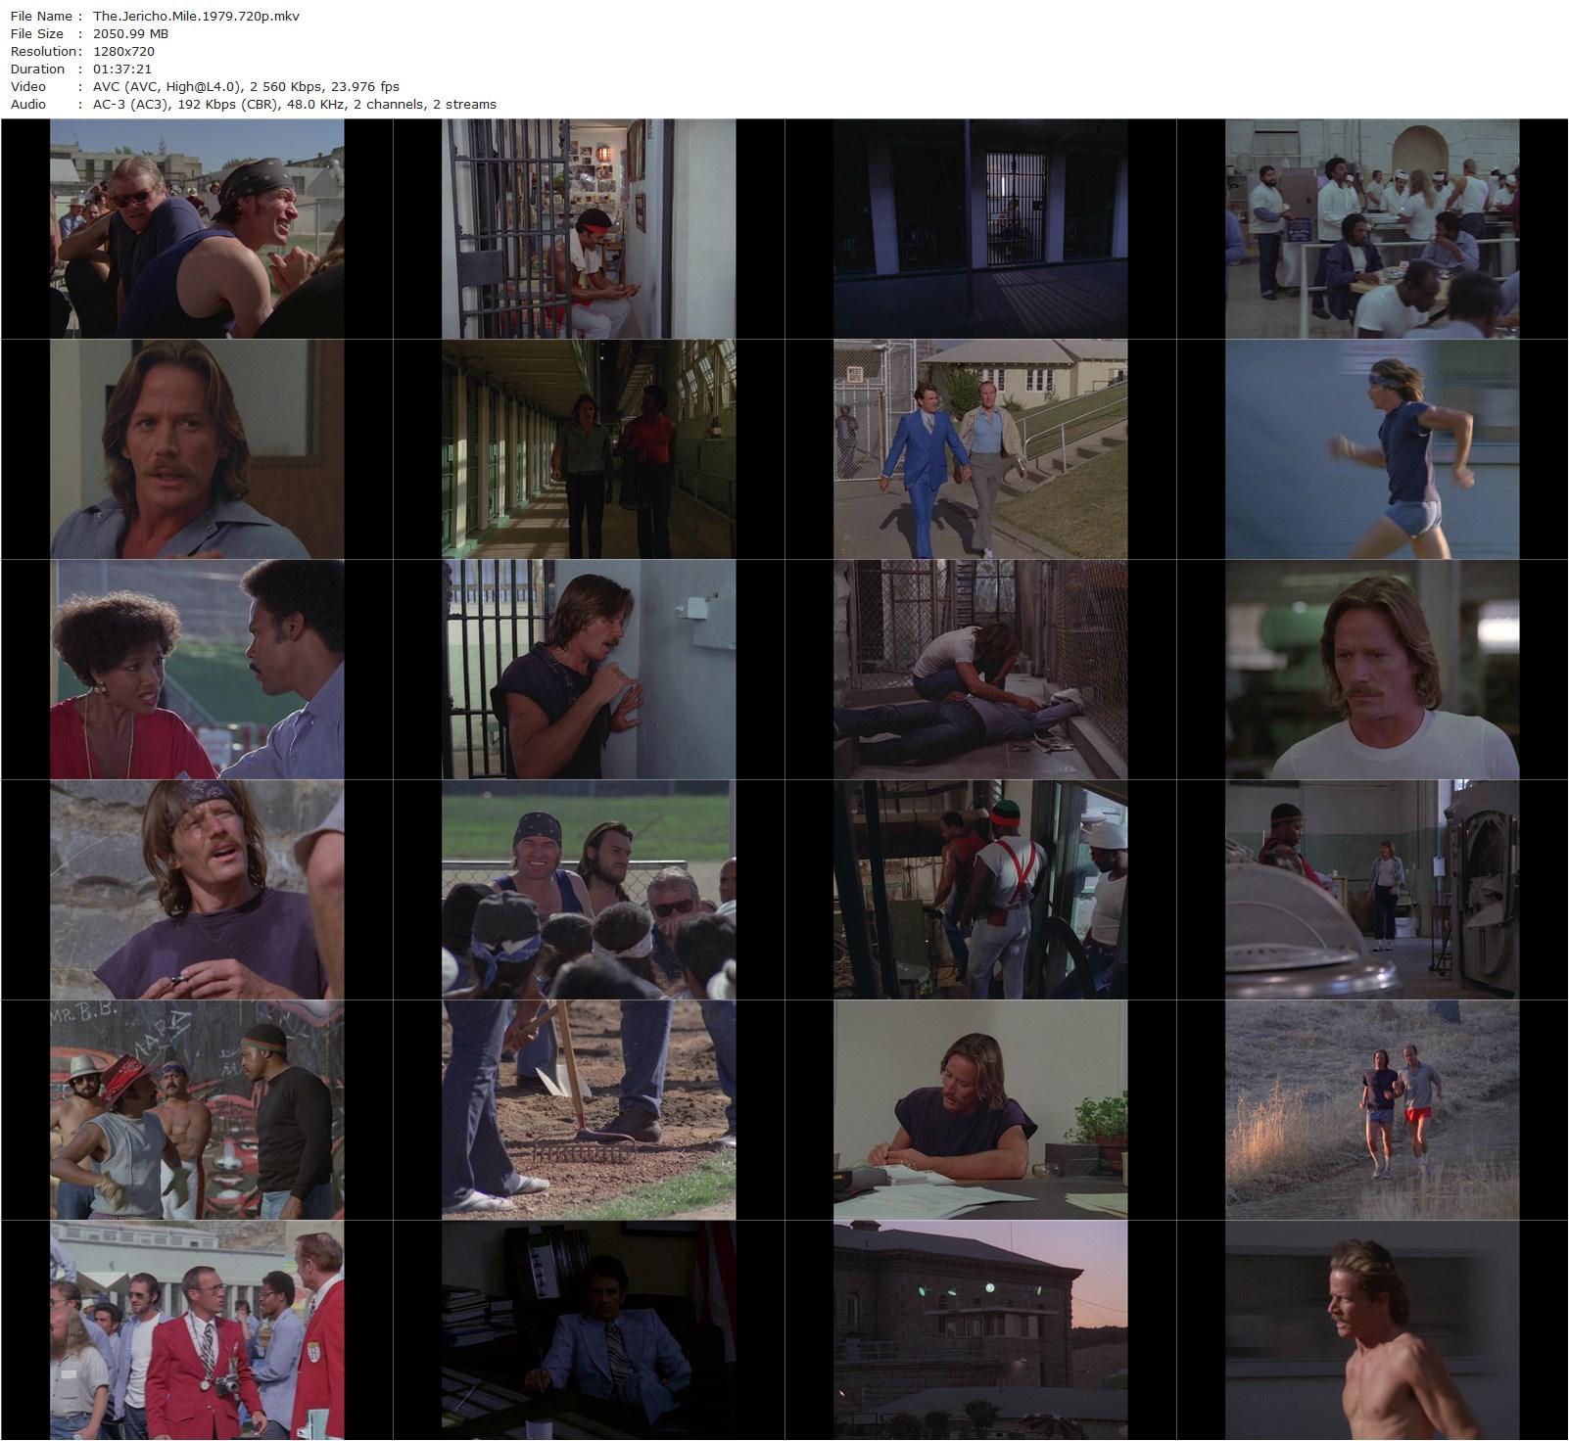This screenshot has height=1441, width=1569.
Task: Click thumbnail of man leaning against cell wall
Action: [x=589, y=670]
